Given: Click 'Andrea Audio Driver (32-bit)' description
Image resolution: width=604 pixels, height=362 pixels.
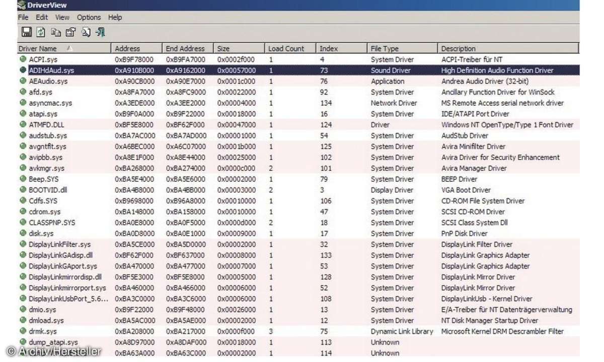Looking at the screenshot, I should pyautogui.click(x=485, y=81).
